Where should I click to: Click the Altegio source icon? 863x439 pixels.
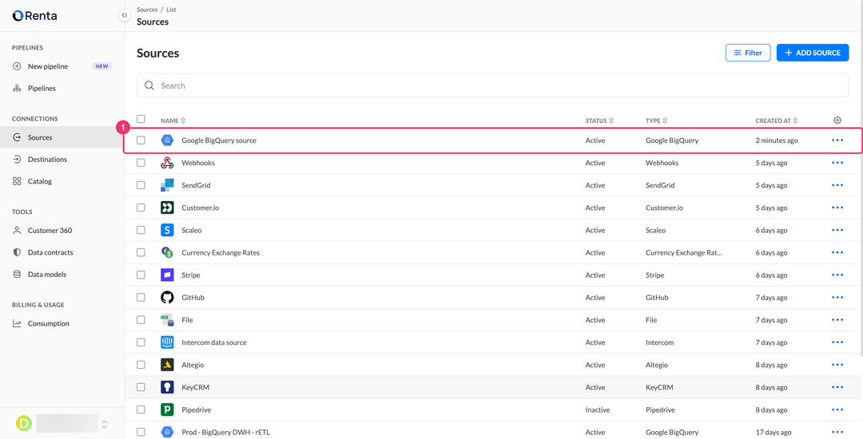pos(167,365)
